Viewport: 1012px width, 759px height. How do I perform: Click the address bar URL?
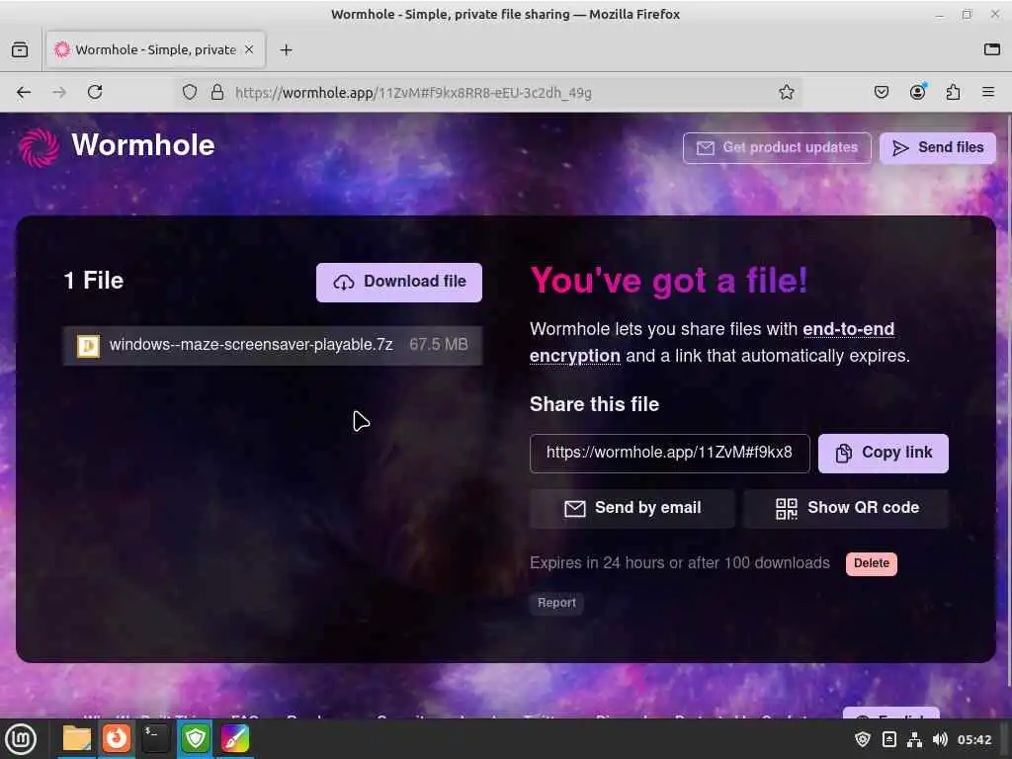tap(413, 93)
